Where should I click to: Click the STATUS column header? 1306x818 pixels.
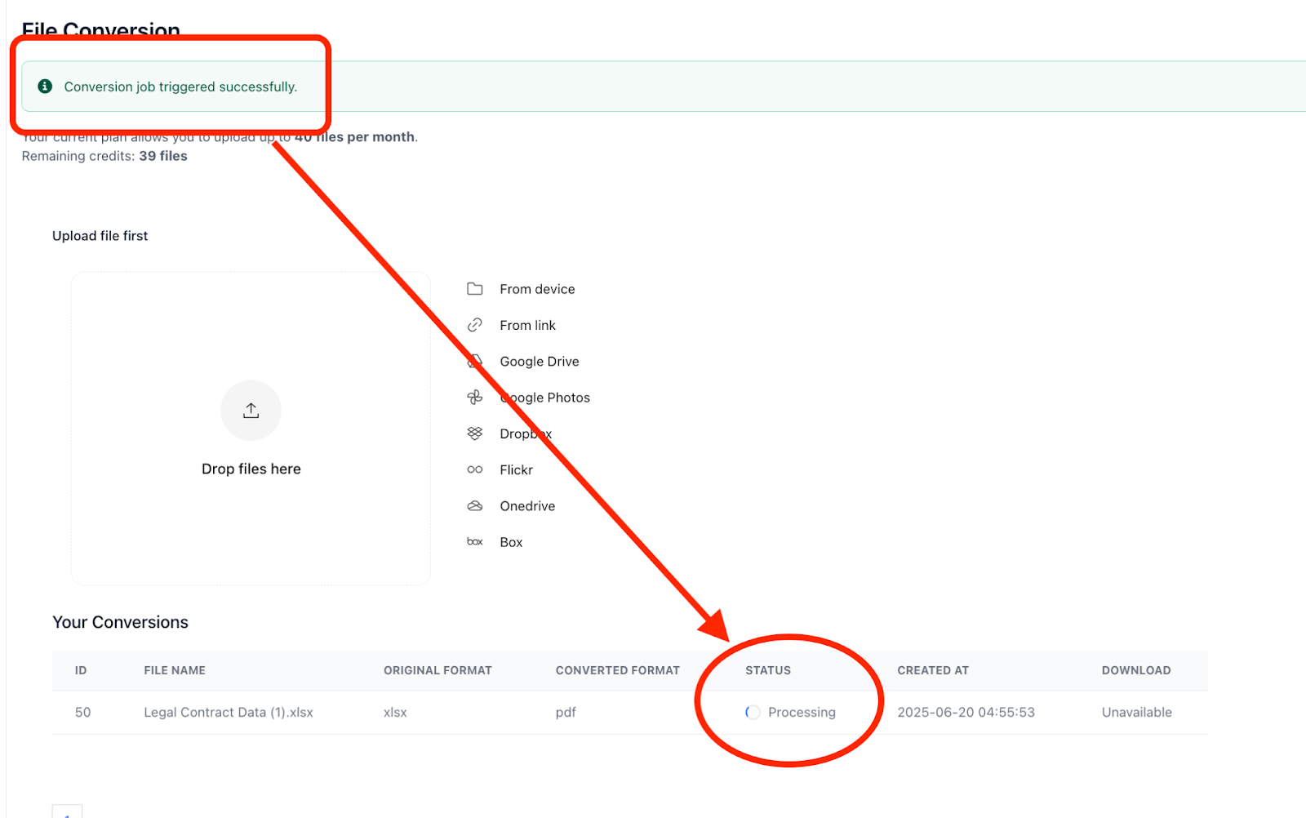pos(767,670)
